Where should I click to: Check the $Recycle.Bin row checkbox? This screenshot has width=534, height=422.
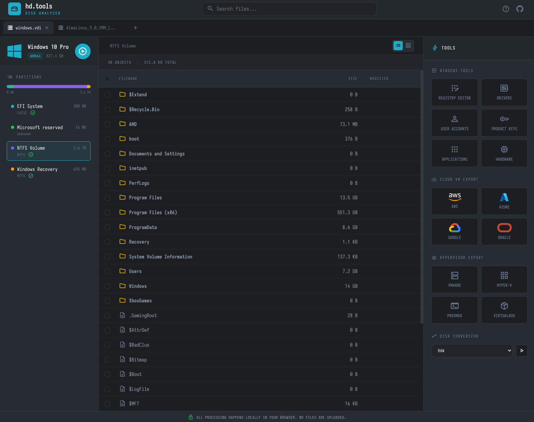point(108,110)
